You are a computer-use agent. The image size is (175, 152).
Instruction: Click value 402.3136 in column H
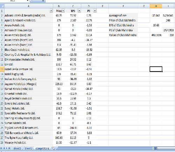[x=156, y=35]
